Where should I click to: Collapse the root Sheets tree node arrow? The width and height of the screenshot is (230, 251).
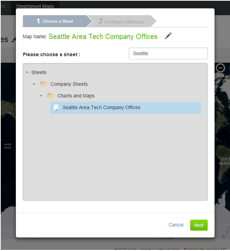click(x=27, y=73)
